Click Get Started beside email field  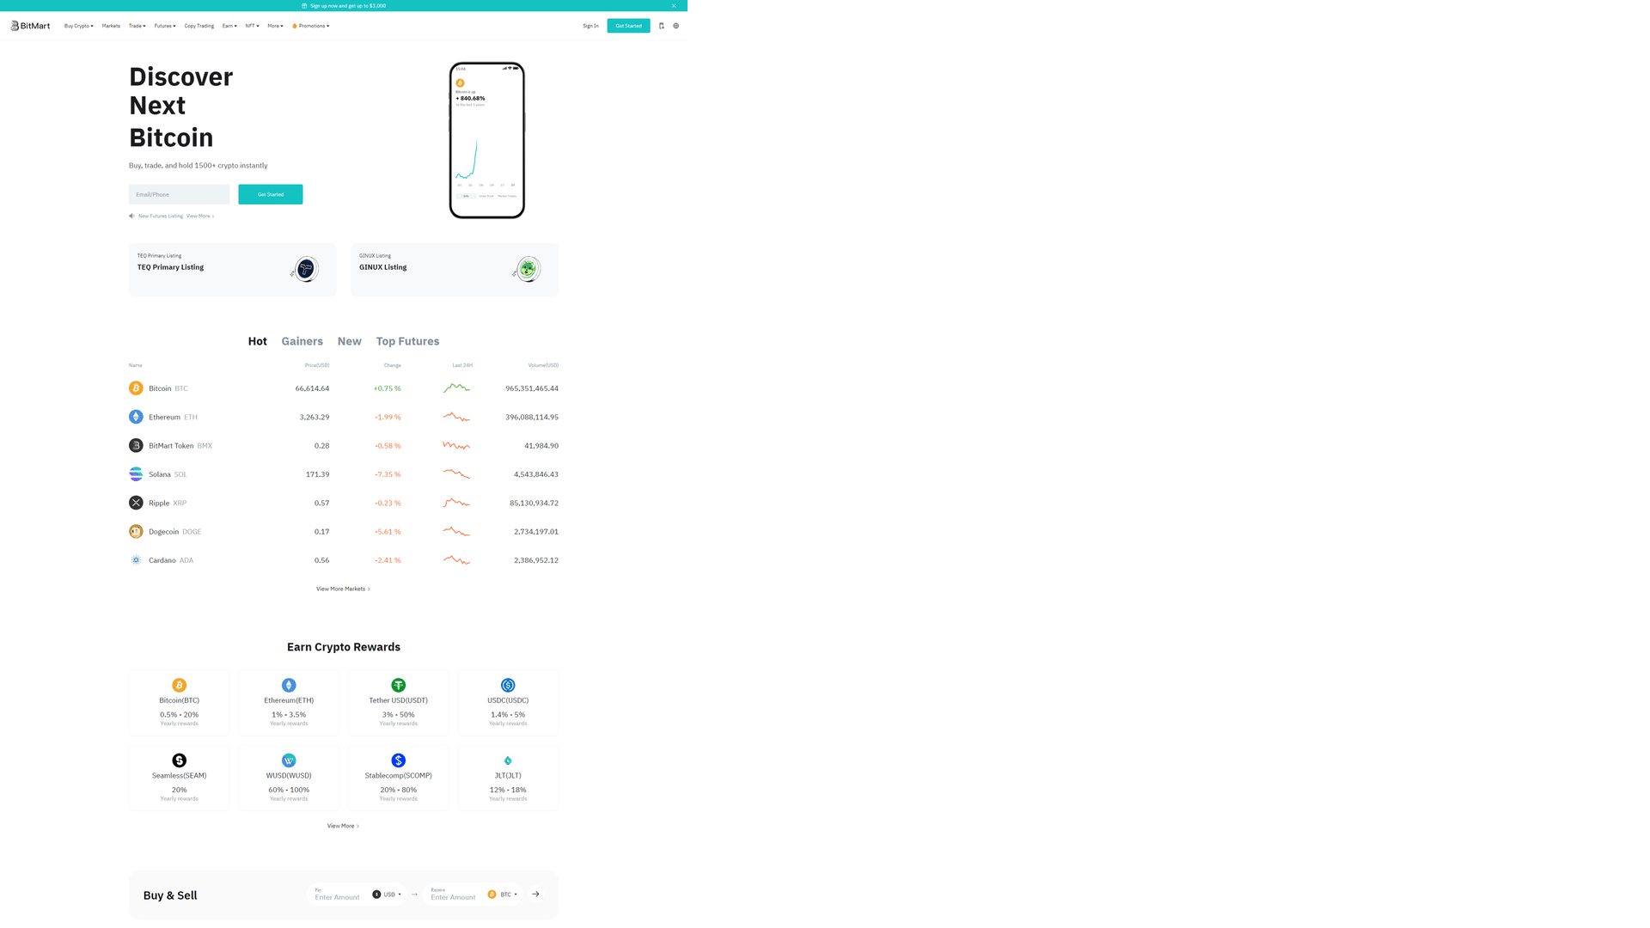coord(271,194)
